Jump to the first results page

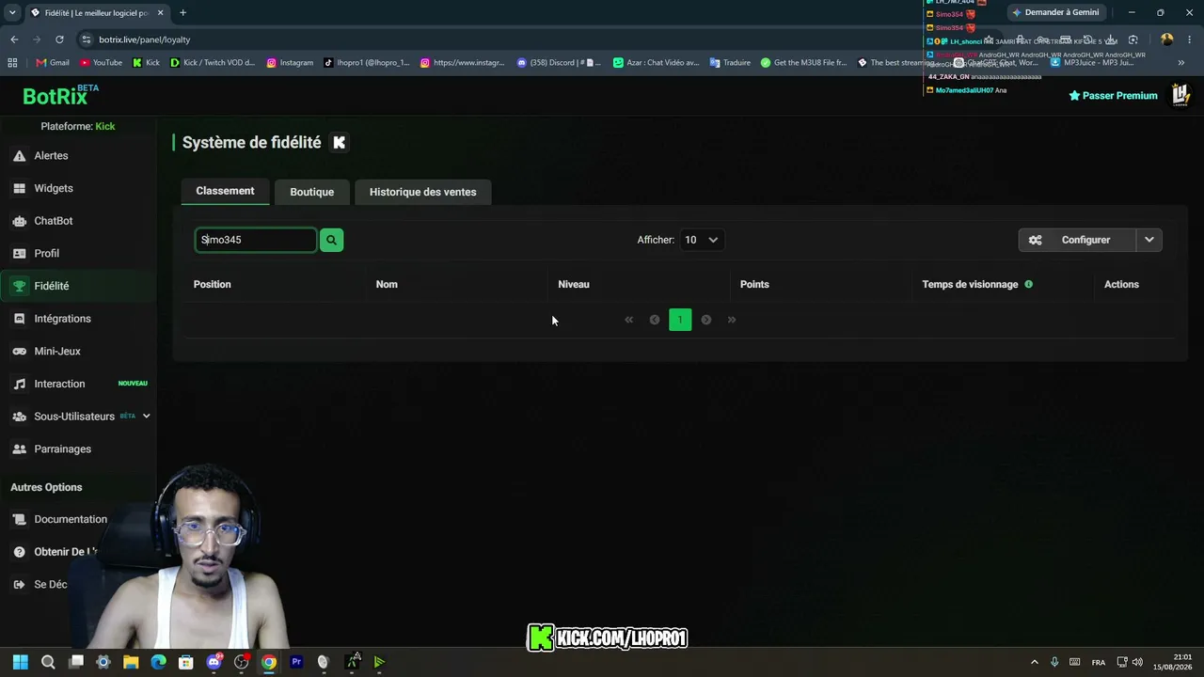(629, 320)
